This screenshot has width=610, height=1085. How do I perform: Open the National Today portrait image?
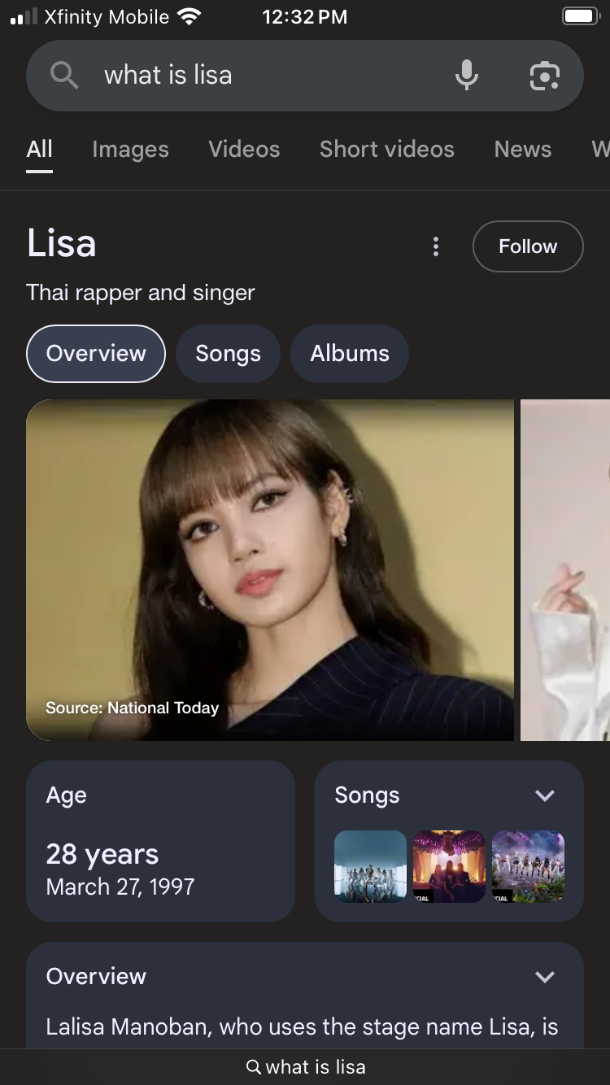(x=270, y=570)
